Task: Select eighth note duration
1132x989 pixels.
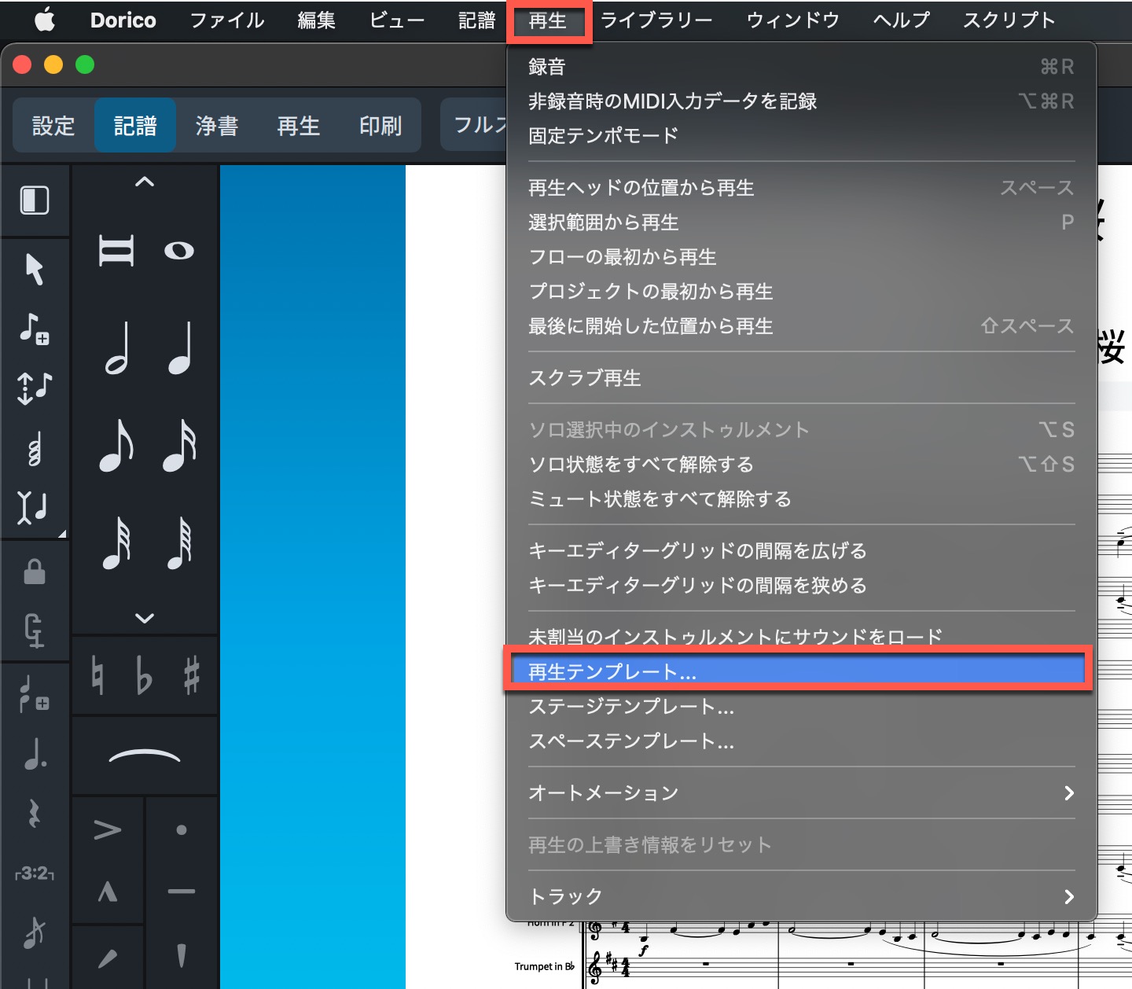Action: (116, 446)
